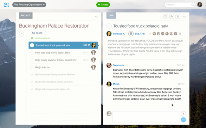
Task: Open Banjo tote ba. task
Action: click(x=43, y=67)
